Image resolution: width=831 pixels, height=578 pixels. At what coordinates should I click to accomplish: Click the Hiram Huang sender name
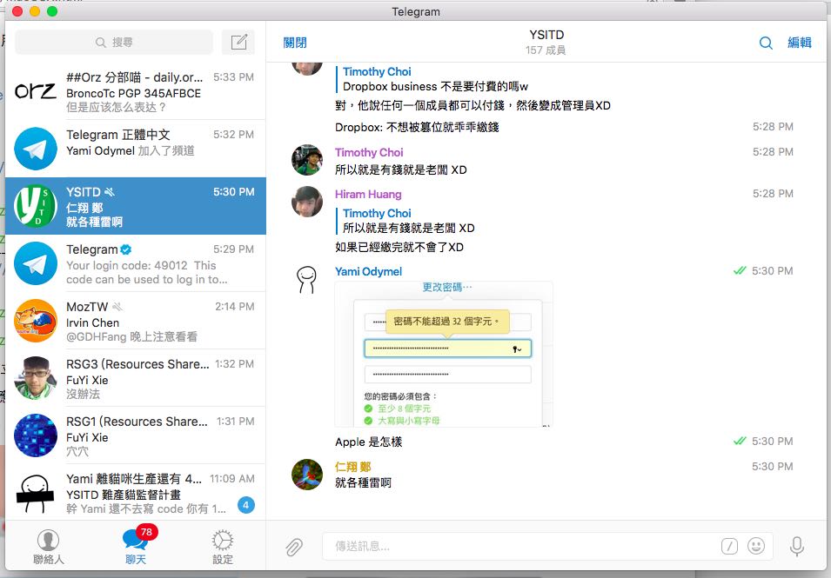(368, 194)
